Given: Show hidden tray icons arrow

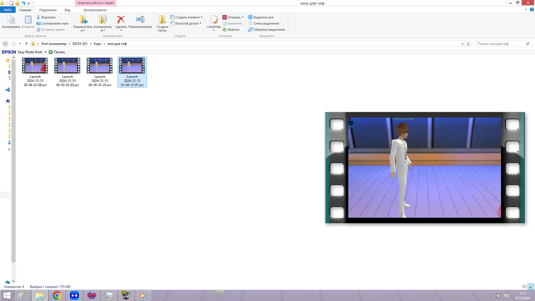Looking at the screenshot, I should tap(490, 296).
